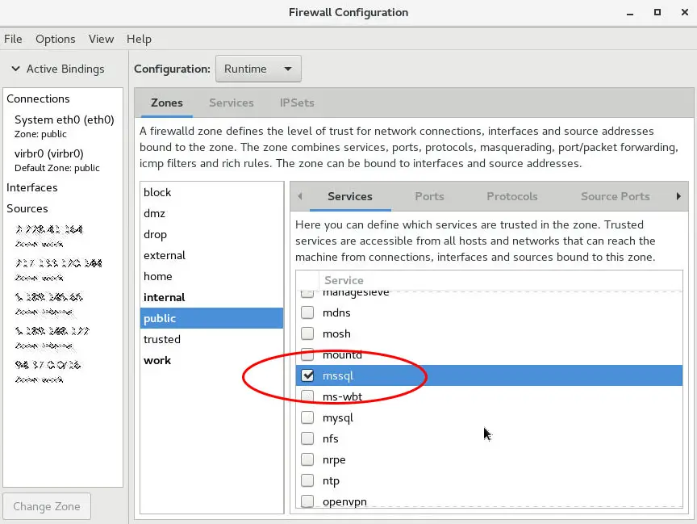697x524 pixels.
Task: Open the Options menu
Action: pos(55,39)
